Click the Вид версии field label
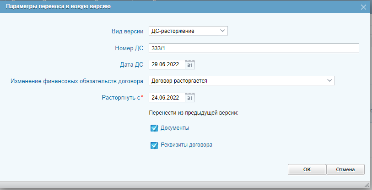 pyautogui.click(x=128, y=31)
